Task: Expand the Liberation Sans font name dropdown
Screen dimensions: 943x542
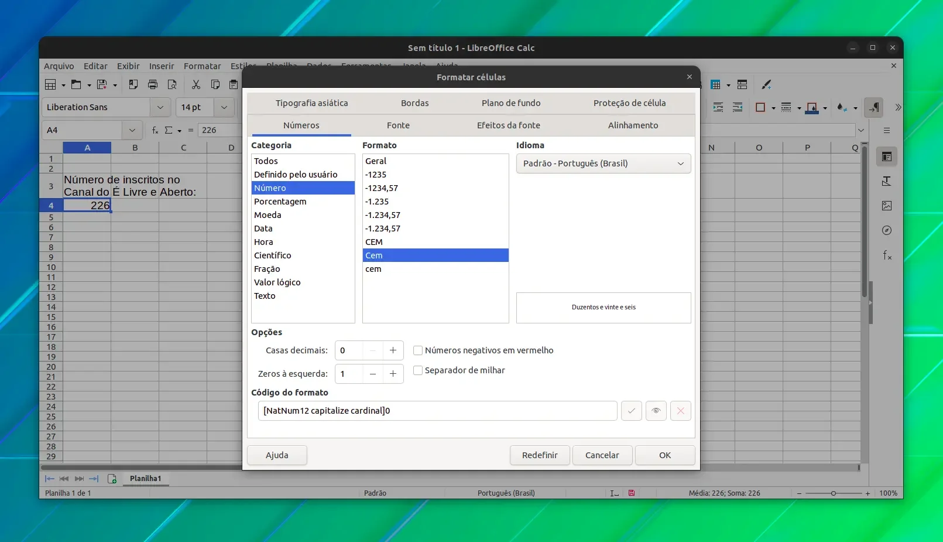Action: pyautogui.click(x=160, y=107)
